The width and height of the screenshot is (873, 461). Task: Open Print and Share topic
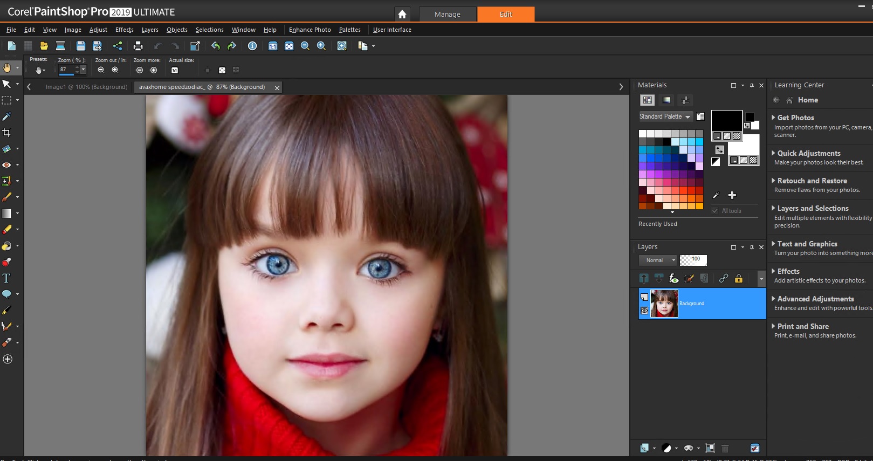coord(803,326)
